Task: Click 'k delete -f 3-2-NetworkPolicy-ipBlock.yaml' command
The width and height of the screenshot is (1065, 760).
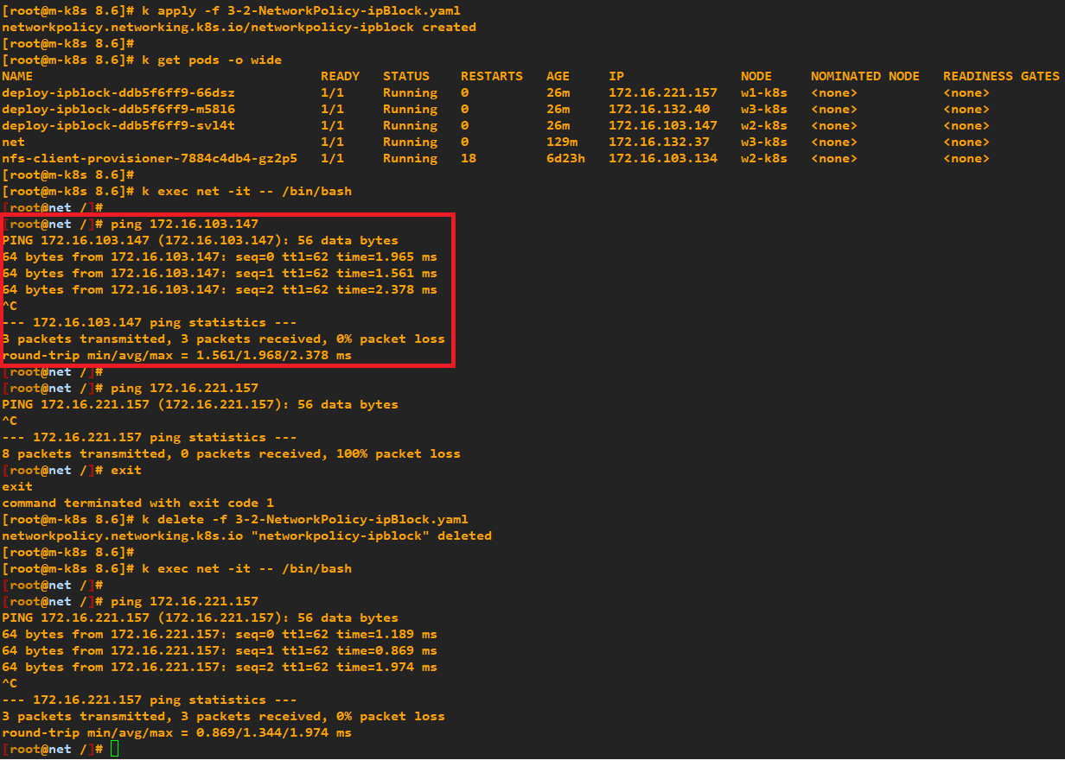Action: coord(305,519)
